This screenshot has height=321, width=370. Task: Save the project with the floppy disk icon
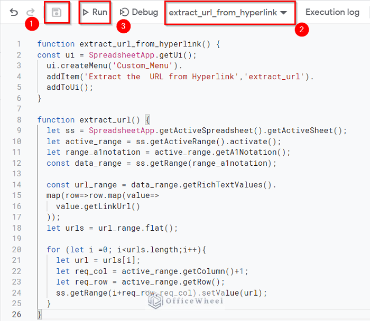pyautogui.click(x=57, y=12)
